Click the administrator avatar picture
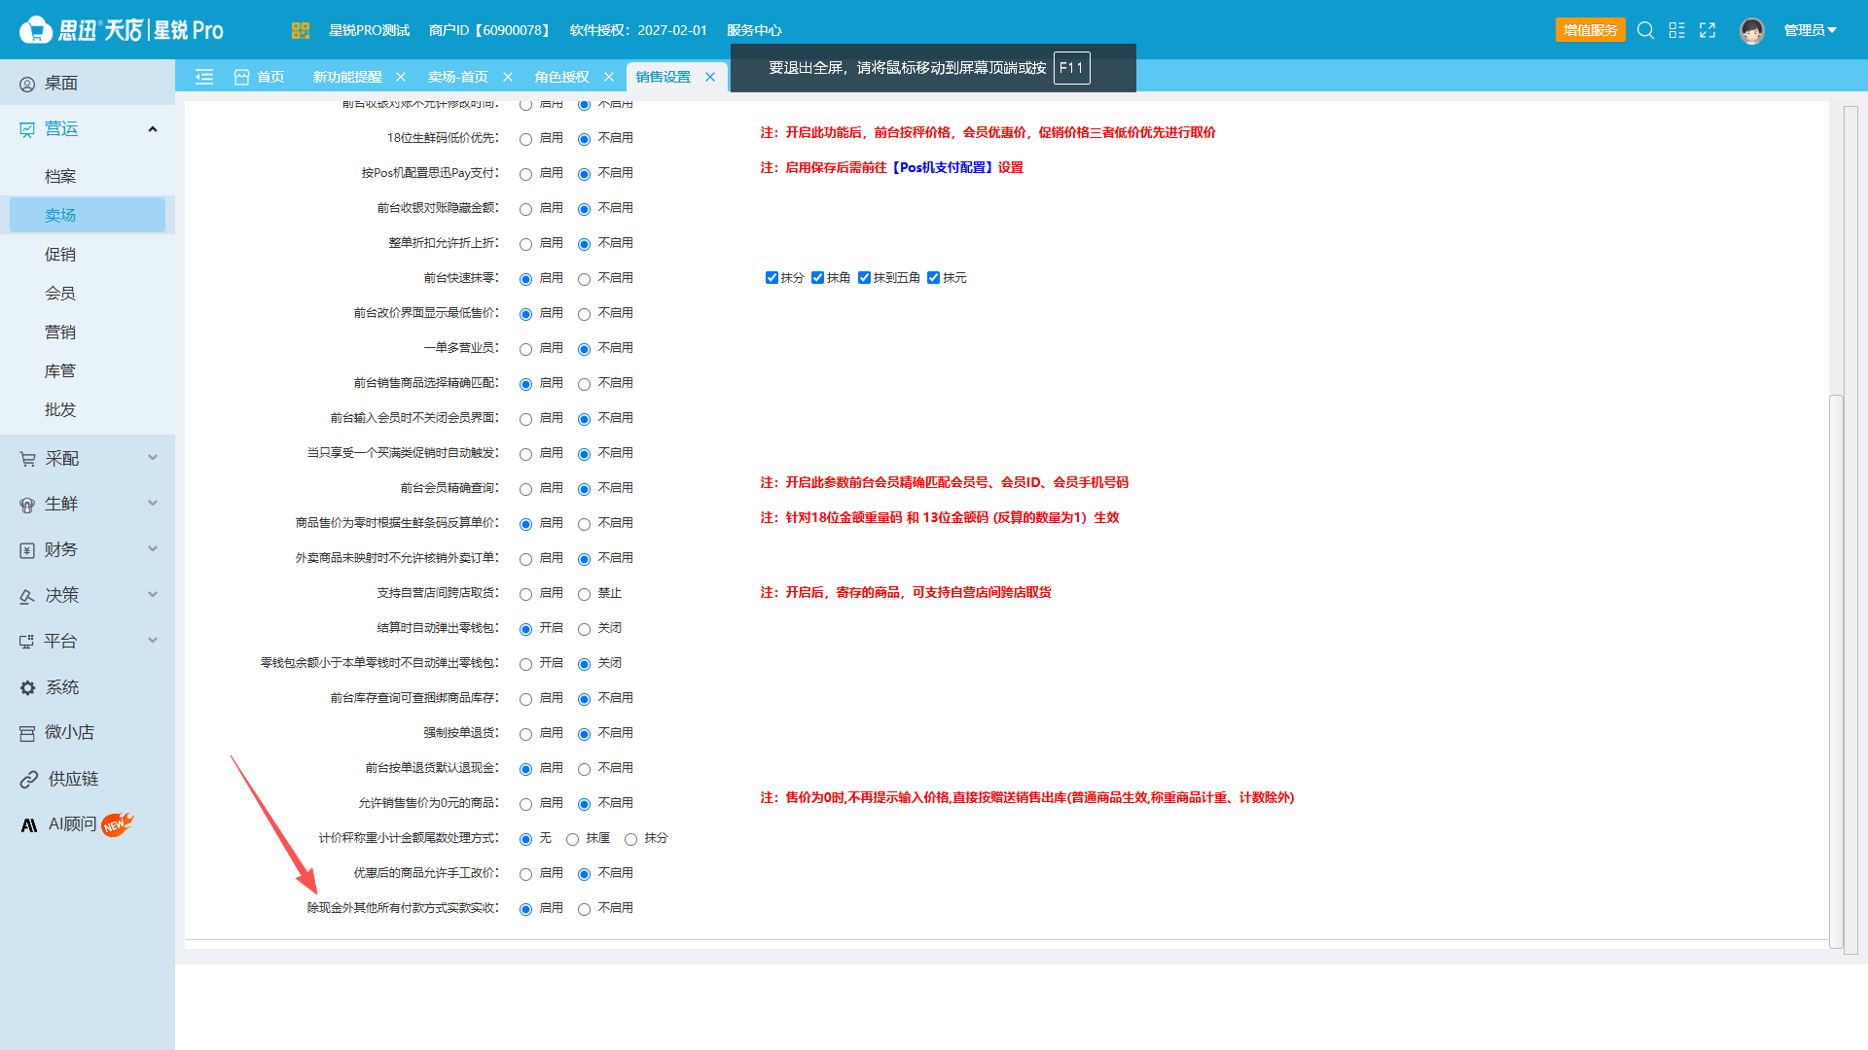The width and height of the screenshot is (1868, 1050). coord(1752,30)
